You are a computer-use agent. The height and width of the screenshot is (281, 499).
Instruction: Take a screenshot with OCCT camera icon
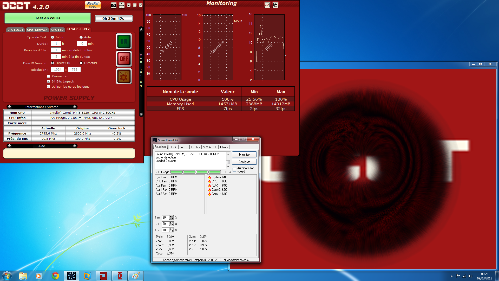(x=114, y=5)
